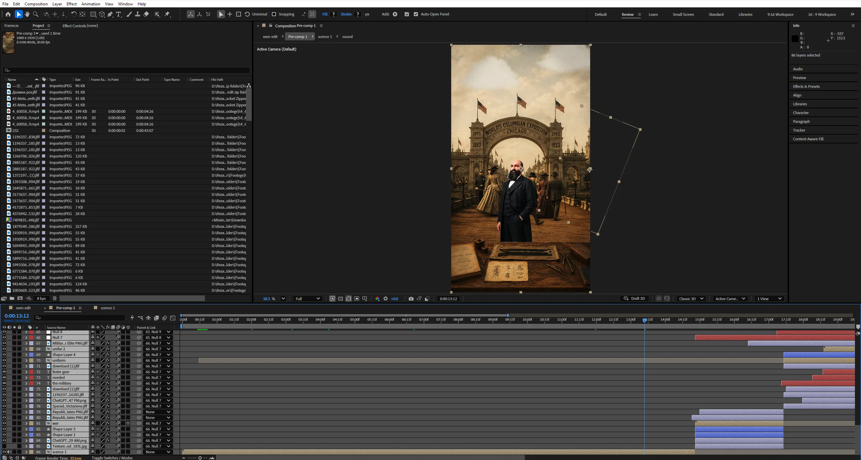
Task: Open the magnification ratio dropdown
Action: 283,298
